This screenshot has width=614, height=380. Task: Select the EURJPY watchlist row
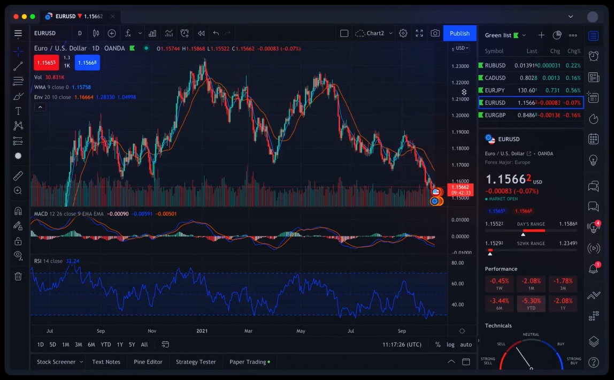click(x=531, y=90)
